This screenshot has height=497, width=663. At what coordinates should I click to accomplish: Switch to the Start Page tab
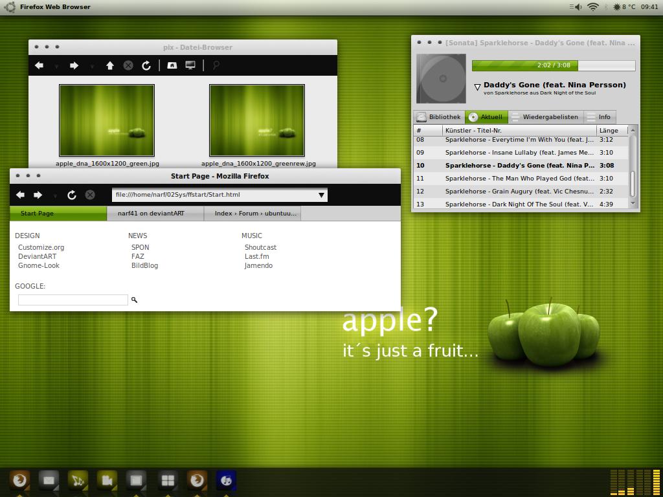pyautogui.click(x=58, y=214)
